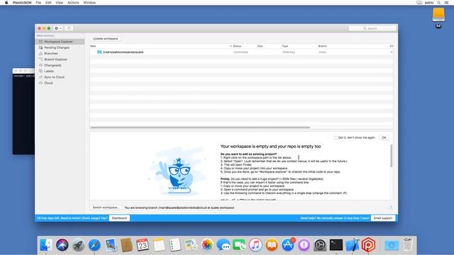This screenshot has width=454, height=255.
Task: Open Notification Center in menu bar
Action: click(446, 3)
